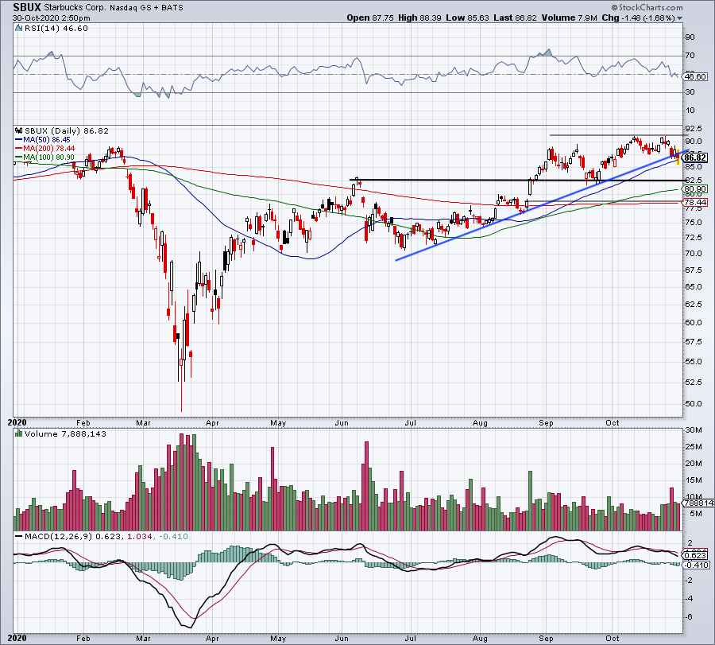Click the 50.0 price axis label
Image resolution: width=715 pixels, height=645 pixels.
point(693,403)
